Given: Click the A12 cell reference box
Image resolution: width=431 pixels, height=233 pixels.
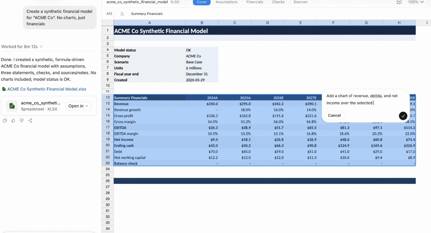Looking at the screenshot, I should point(109,14).
